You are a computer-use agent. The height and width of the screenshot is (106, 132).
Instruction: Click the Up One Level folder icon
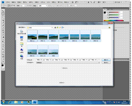[57, 27]
